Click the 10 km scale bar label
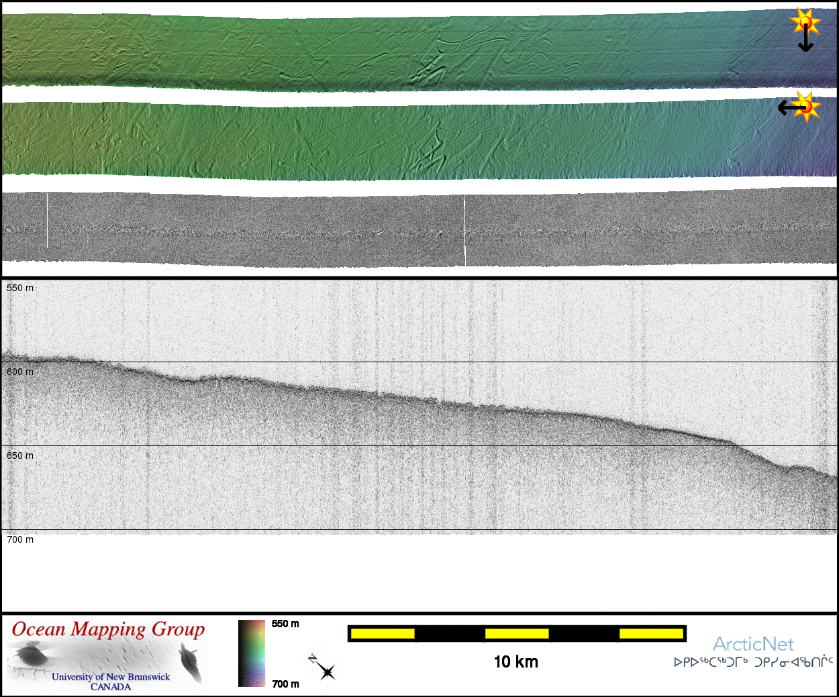The height and width of the screenshot is (697, 839). 515,662
